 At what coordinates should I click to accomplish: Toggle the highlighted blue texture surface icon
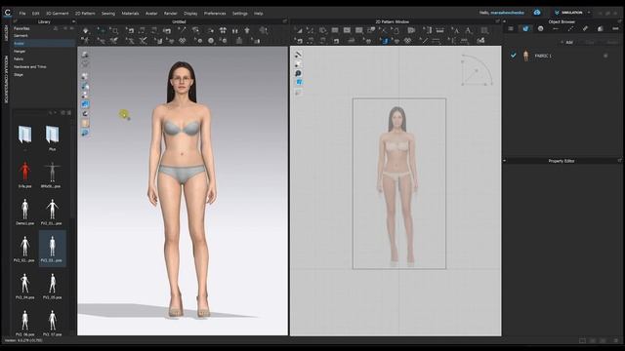click(85, 104)
